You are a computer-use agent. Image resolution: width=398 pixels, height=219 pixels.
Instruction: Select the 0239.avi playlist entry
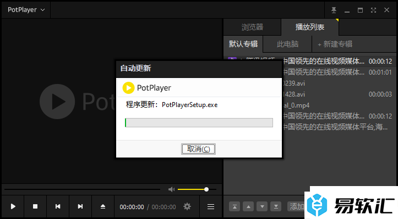(x=339, y=83)
